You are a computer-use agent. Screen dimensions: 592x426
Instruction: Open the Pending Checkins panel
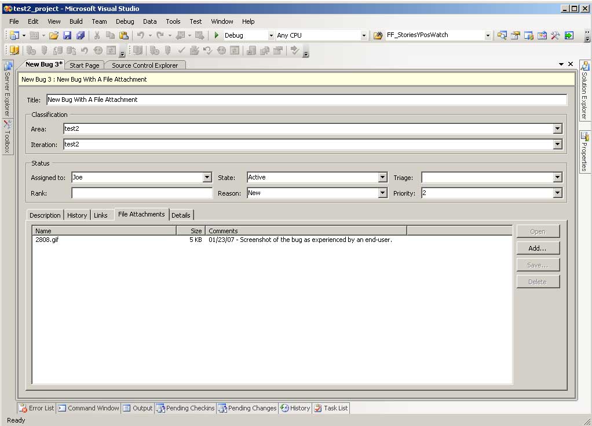tap(185, 408)
